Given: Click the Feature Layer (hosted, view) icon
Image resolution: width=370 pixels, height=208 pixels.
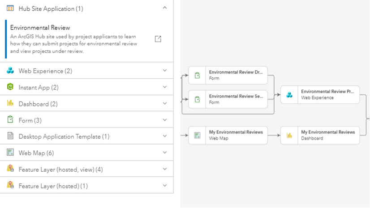Looking at the screenshot, I should [x=10, y=169].
